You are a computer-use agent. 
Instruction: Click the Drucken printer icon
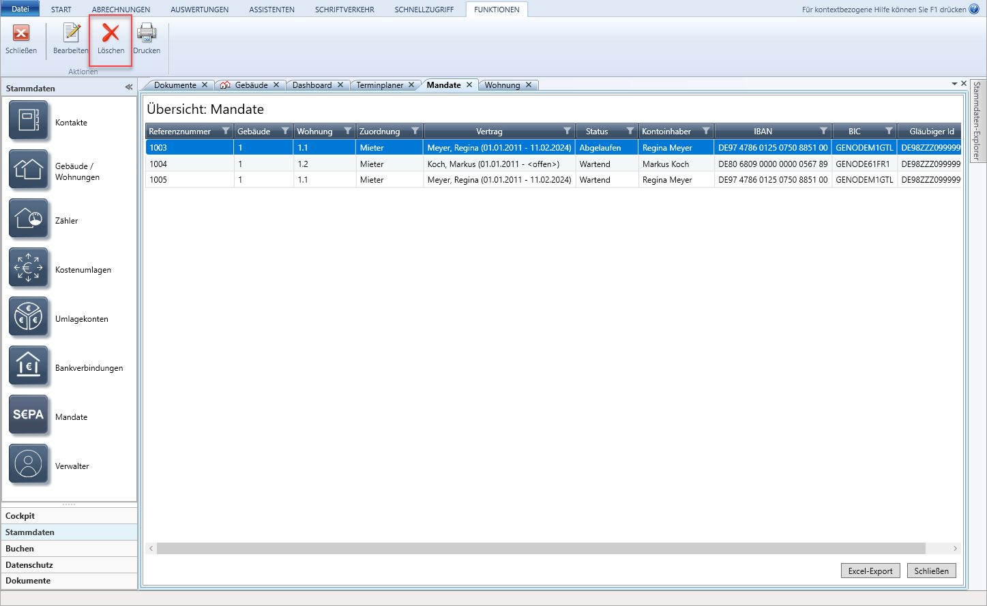point(147,33)
